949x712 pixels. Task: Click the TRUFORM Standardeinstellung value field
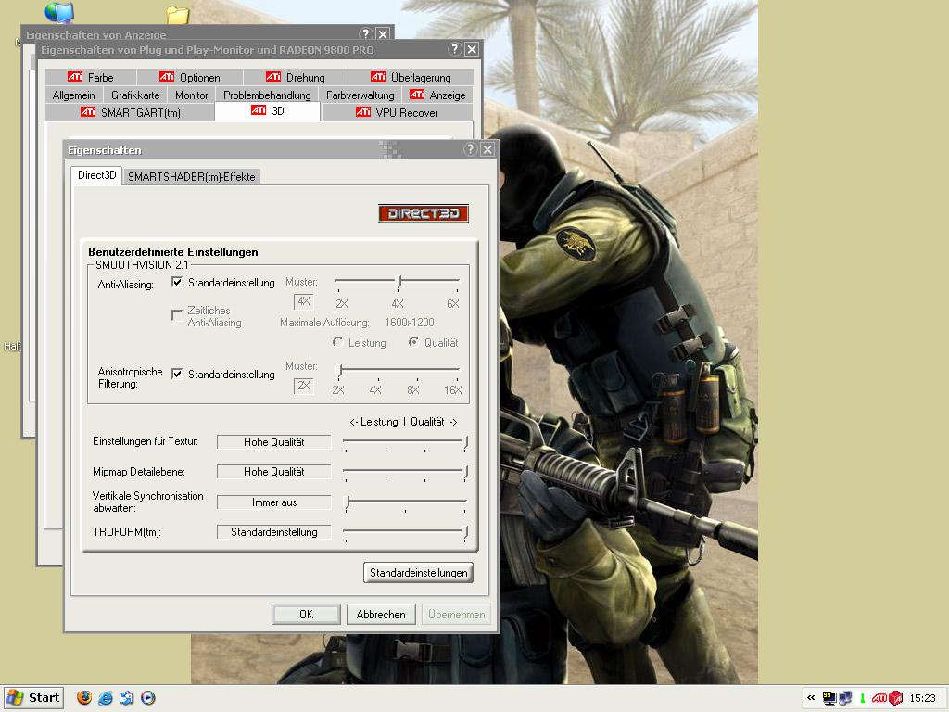[x=274, y=532]
